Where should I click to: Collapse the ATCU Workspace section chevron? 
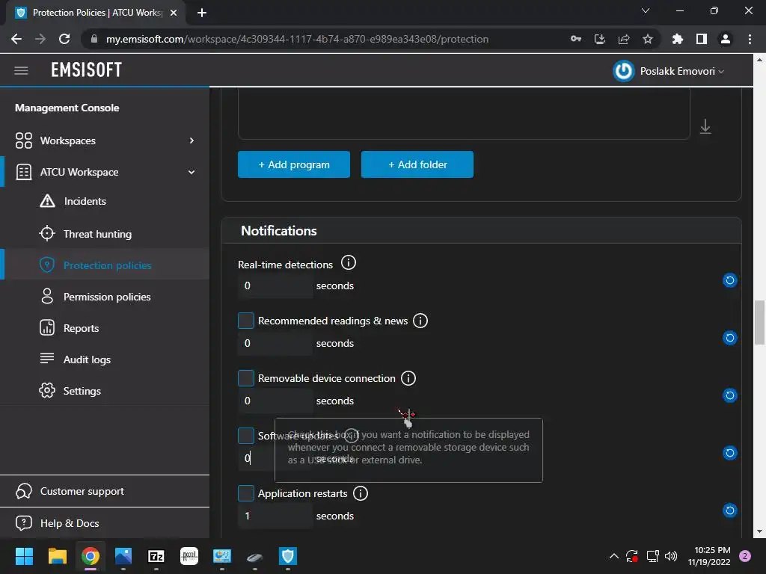tap(191, 173)
